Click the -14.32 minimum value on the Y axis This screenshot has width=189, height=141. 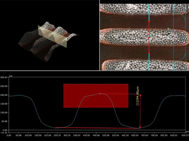[x=4, y=133]
